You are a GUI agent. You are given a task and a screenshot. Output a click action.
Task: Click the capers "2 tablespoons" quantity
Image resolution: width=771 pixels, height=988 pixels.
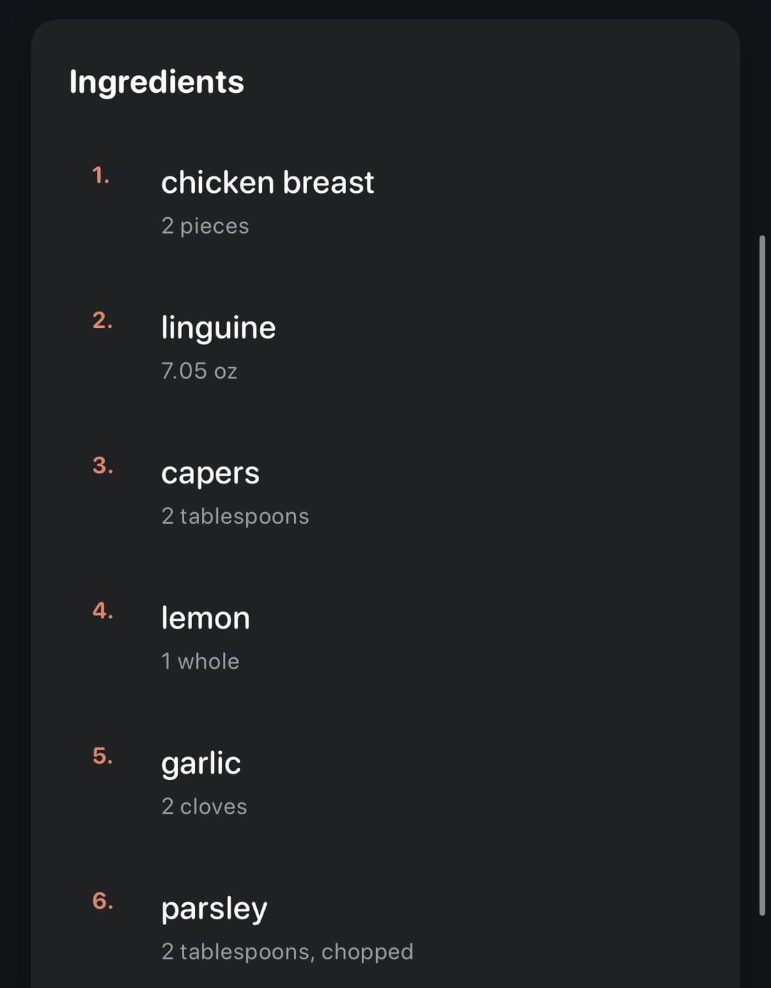235,516
